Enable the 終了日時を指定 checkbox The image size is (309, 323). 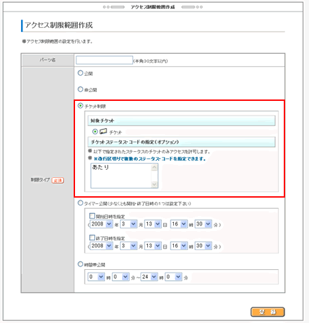click(x=92, y=238)
